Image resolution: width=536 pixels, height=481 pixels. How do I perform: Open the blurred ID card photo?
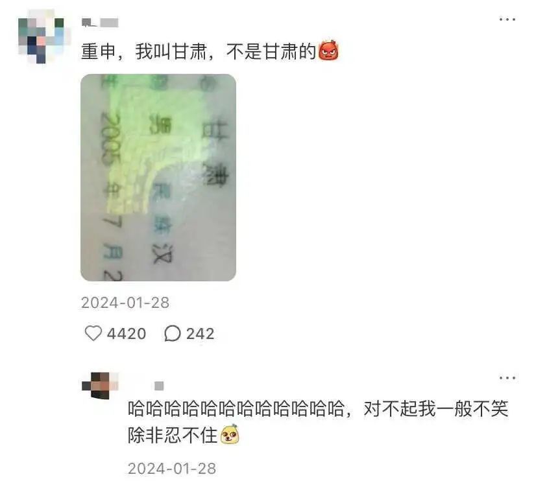[158, 178]
